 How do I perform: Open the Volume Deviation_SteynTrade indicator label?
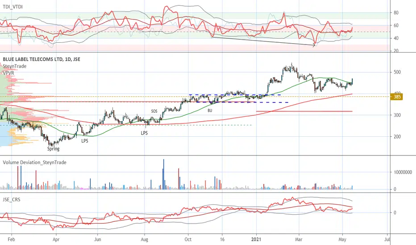(x=34, y=162)
